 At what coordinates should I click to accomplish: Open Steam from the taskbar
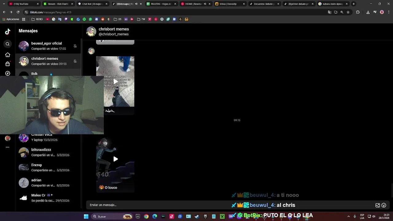197,216
